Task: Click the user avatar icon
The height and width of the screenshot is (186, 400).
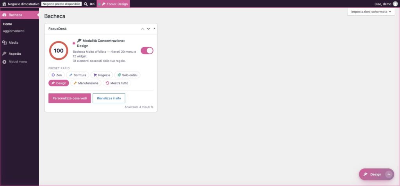Action: 395,4
